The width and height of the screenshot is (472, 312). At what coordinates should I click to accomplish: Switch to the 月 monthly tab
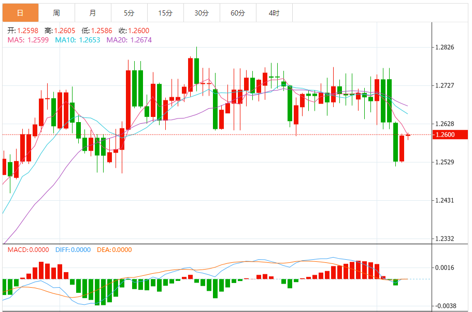tap(93, 13)
